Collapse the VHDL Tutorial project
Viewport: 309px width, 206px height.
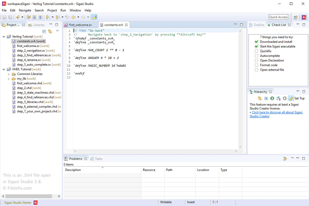[4, 69]
